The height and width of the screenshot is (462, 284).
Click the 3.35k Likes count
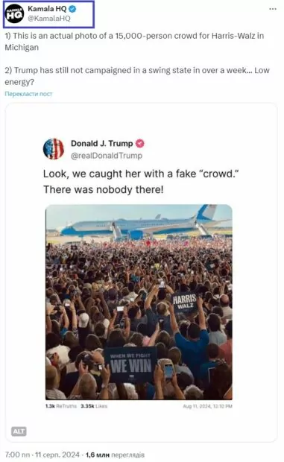pos(94,406)
